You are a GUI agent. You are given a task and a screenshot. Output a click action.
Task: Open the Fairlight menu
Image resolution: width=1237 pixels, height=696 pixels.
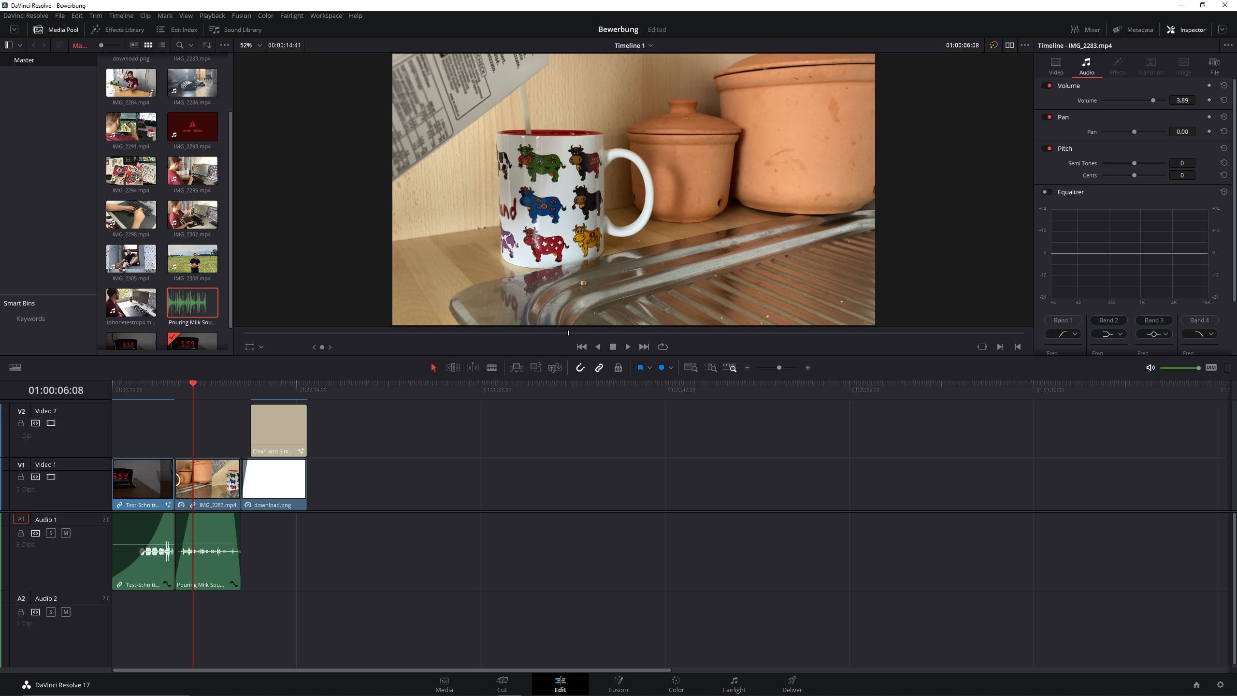click(x=291, y=15)
